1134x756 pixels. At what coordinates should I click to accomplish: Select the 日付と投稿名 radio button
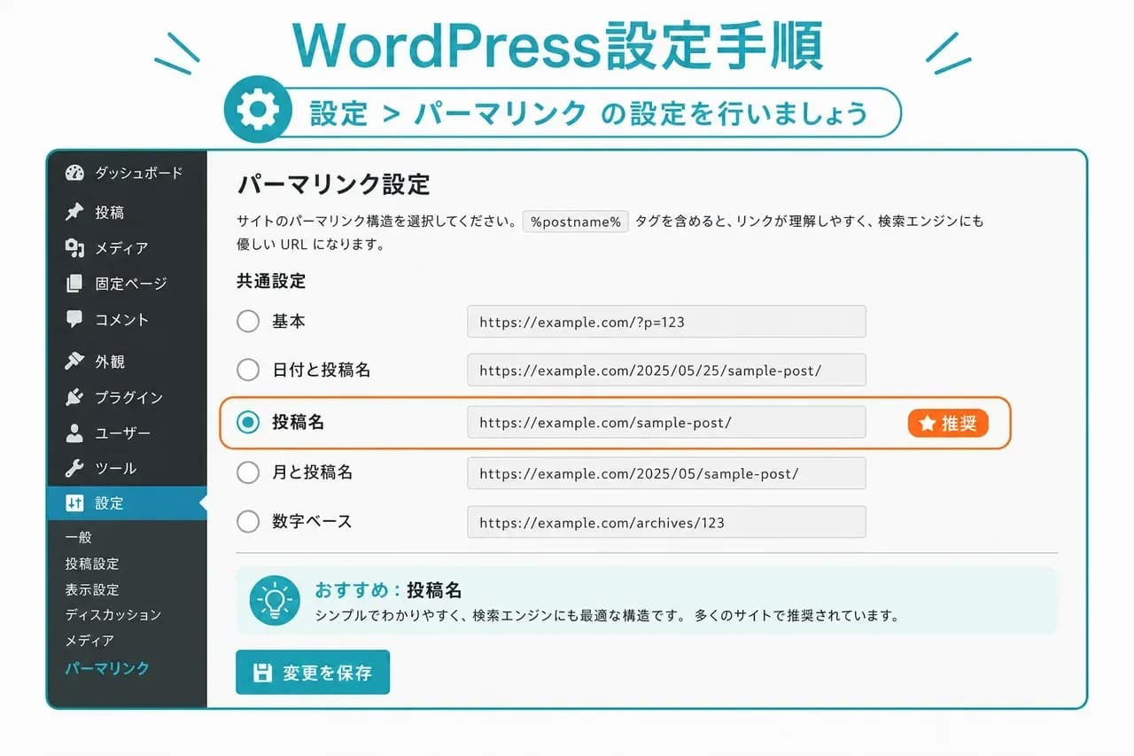[248, 370]
